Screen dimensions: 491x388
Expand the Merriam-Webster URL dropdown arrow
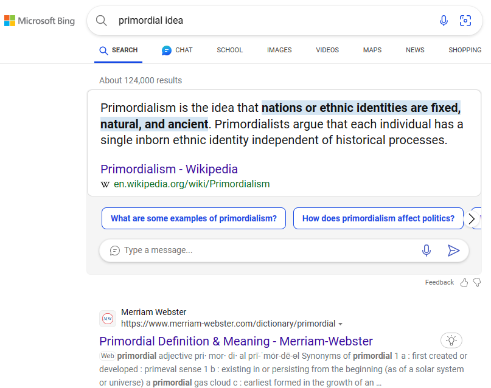tap(340, 324)
